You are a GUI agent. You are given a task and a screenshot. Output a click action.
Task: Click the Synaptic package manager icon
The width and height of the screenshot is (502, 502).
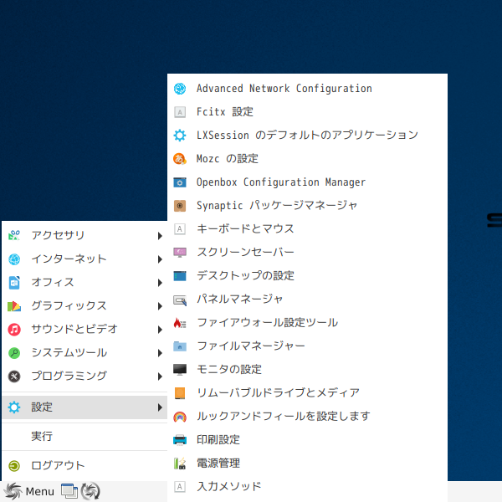coord(180,206)
